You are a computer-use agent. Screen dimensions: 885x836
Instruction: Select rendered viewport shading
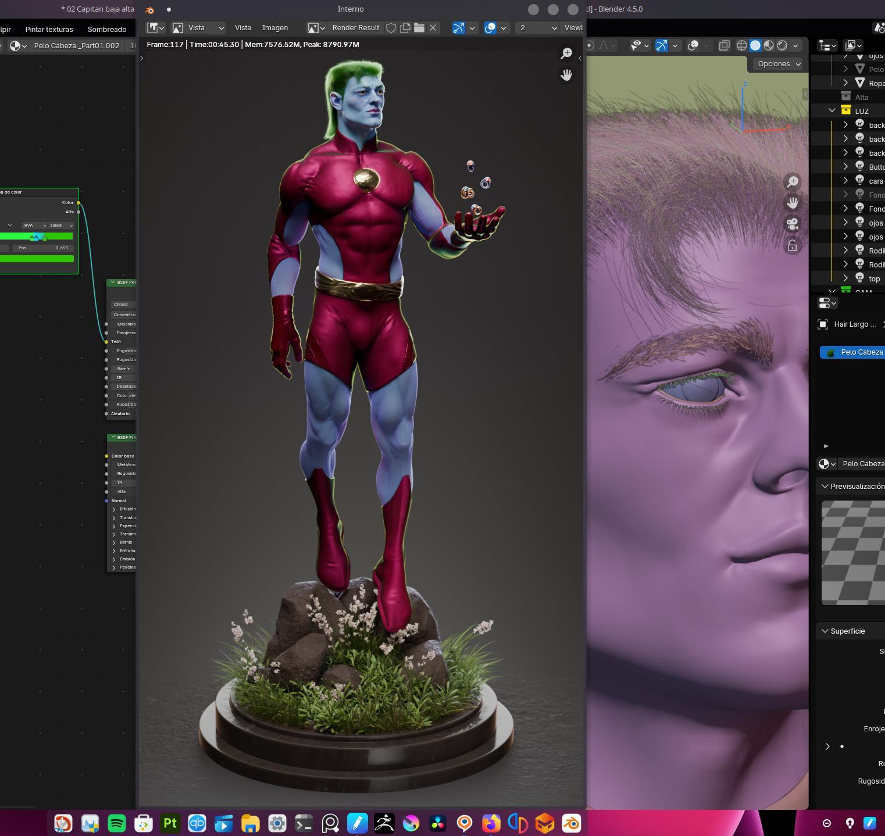coord(782,45)
